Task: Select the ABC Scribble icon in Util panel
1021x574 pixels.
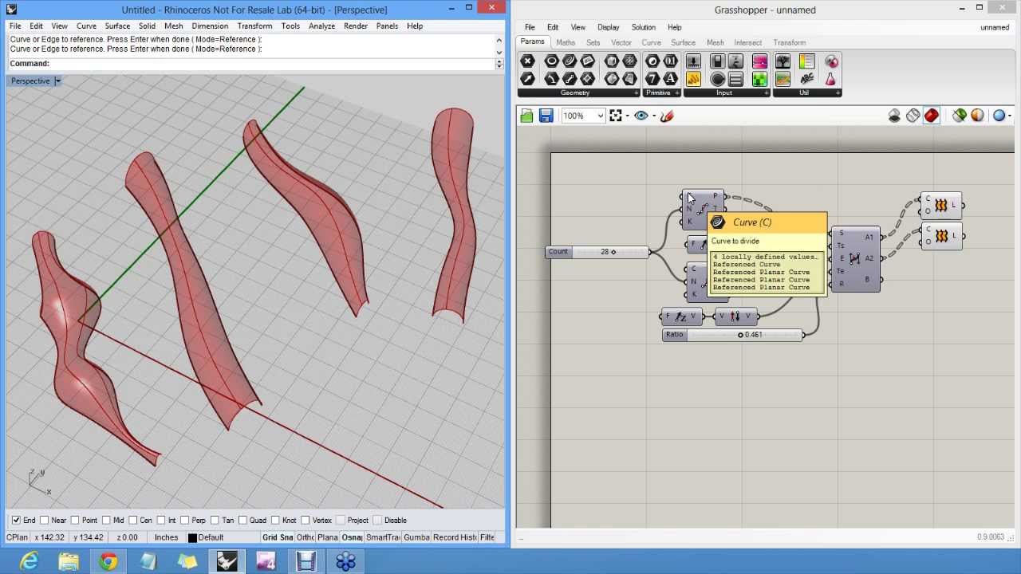Action: 806,79
